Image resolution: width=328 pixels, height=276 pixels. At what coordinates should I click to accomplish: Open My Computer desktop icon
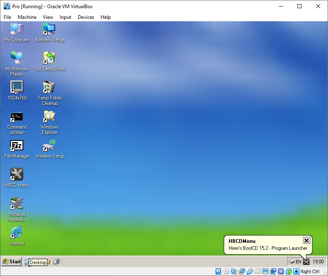click(x=17, y=32)
